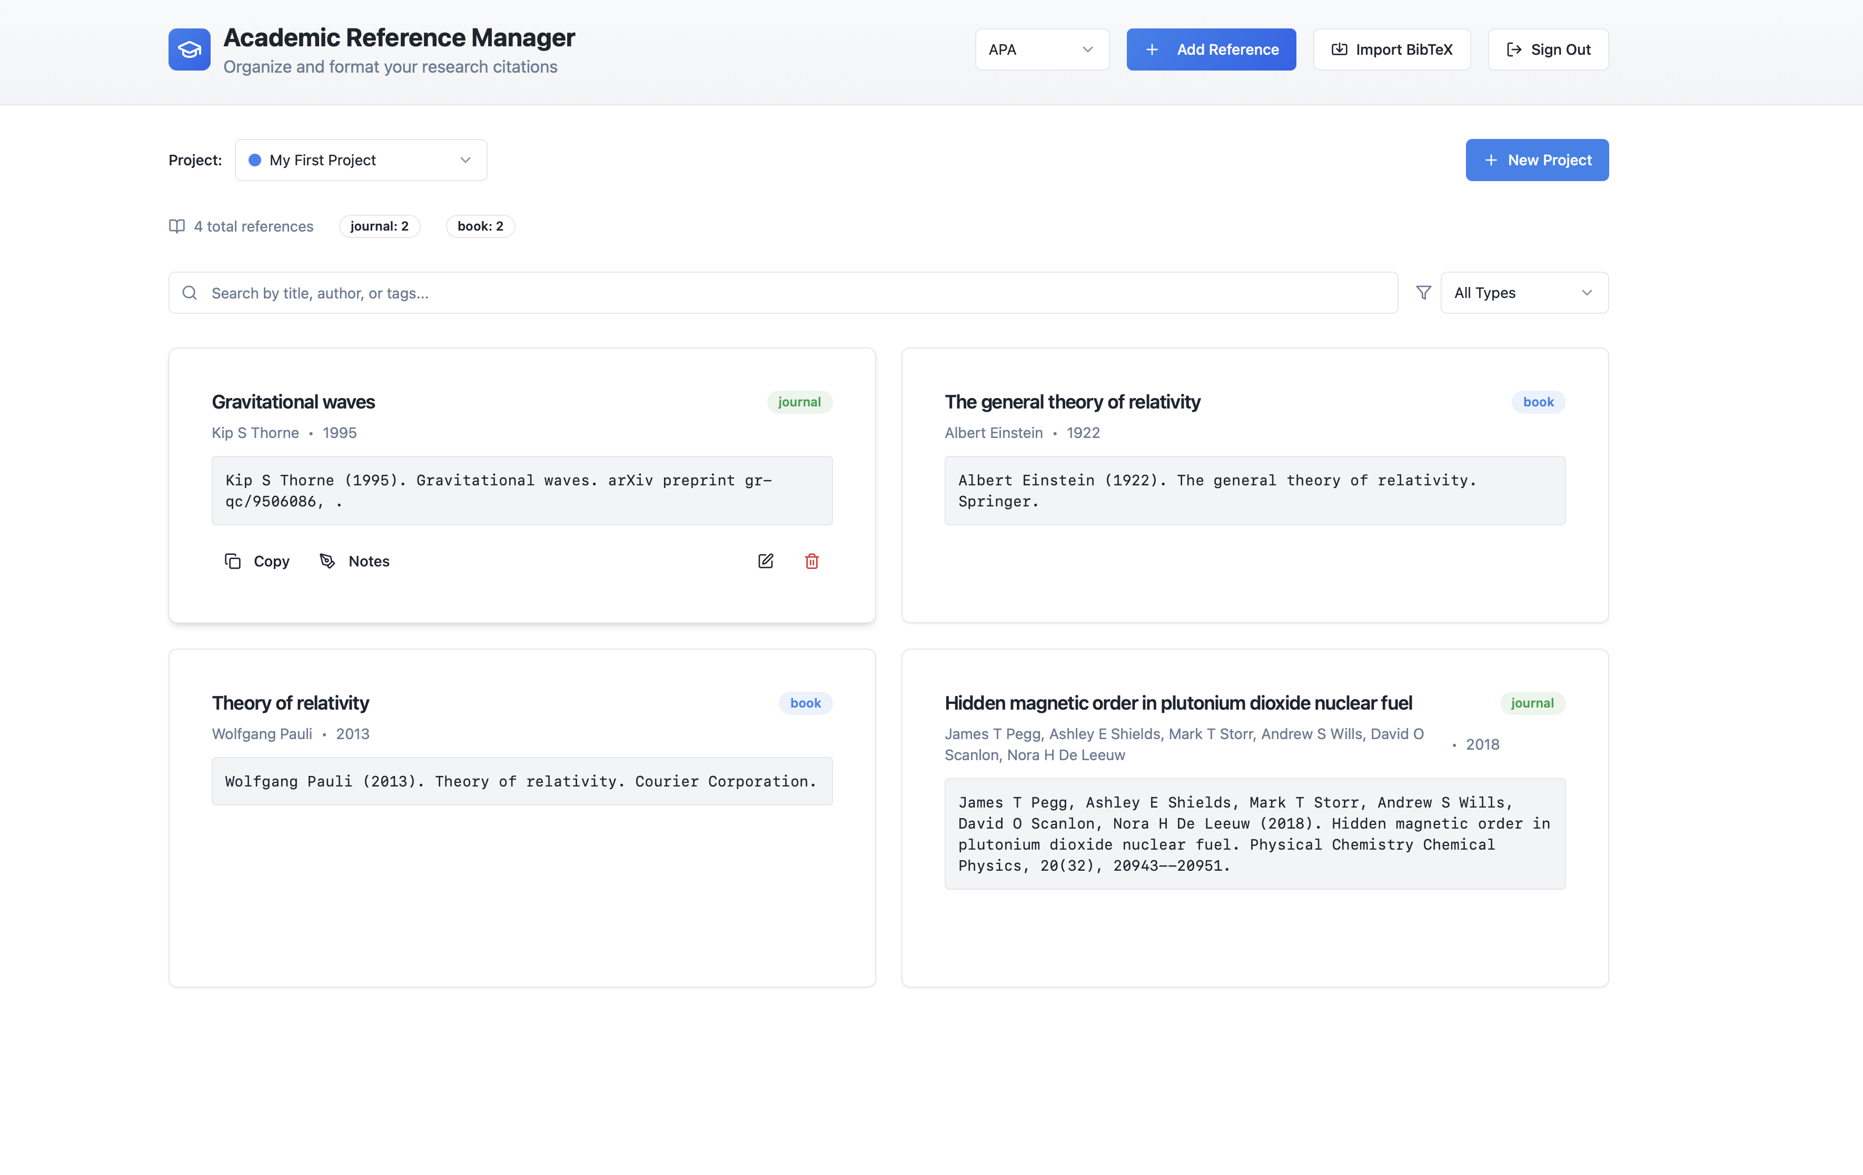Click the book icon beside total references
1863x1175 pixels.
tap(177, 226)
